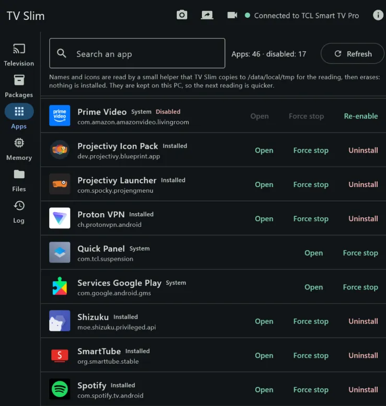This screenshot has height=406, width=386.
Task: Select package name com.tcl.suspension
Action: pos(105,259)
